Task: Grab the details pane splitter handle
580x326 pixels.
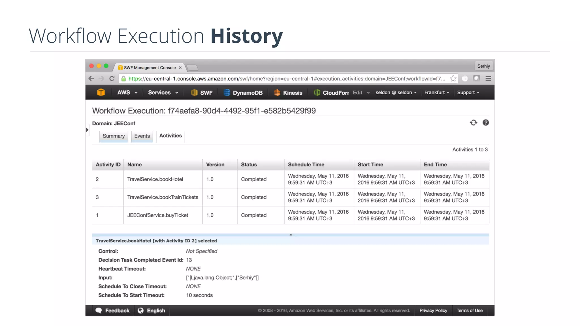Action: point(291,235)
